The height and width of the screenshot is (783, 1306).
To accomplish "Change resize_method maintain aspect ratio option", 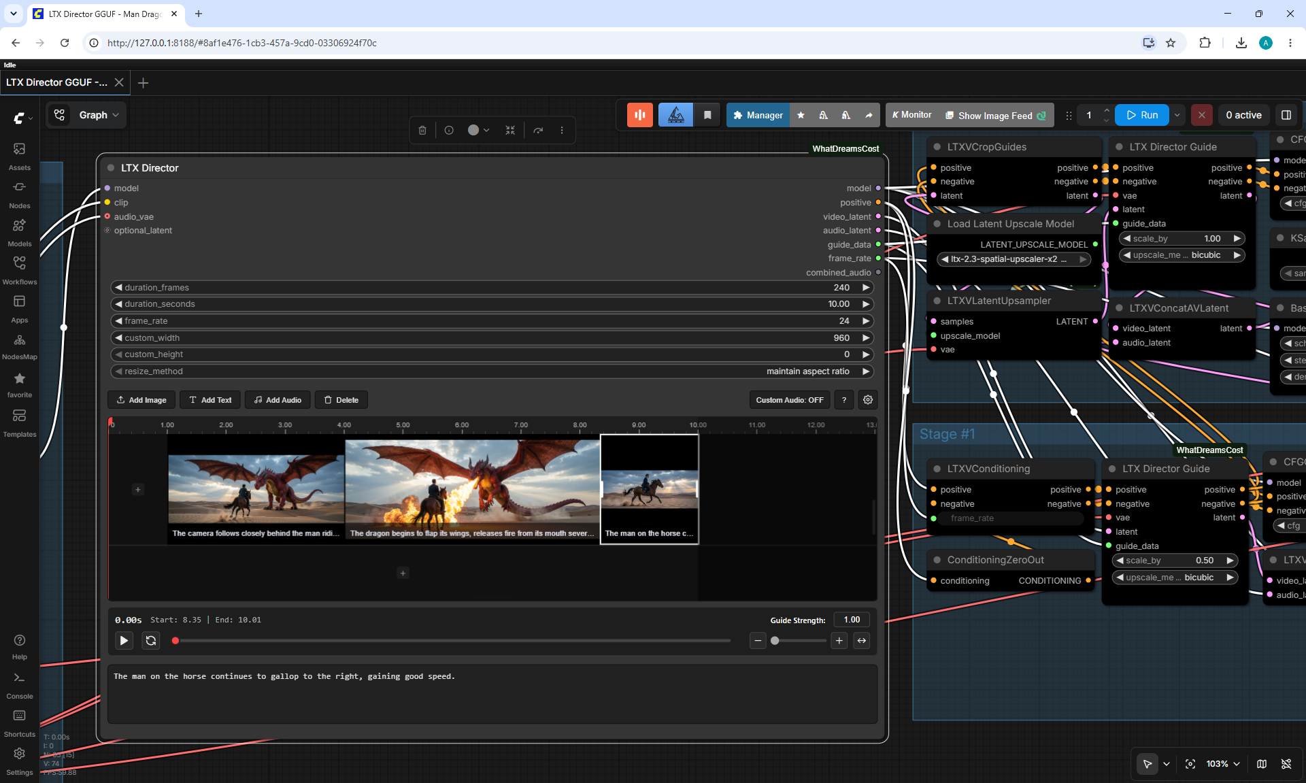I will (492, 371).
